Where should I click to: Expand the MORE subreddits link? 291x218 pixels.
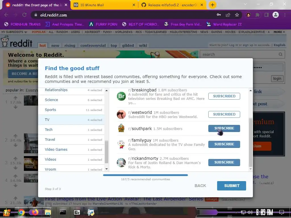click(x=279, y=32)
